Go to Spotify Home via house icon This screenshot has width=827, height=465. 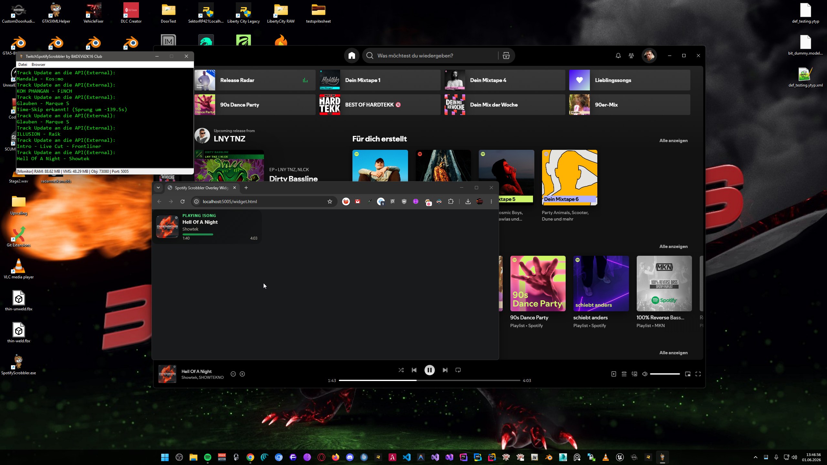tap(352, 56)
